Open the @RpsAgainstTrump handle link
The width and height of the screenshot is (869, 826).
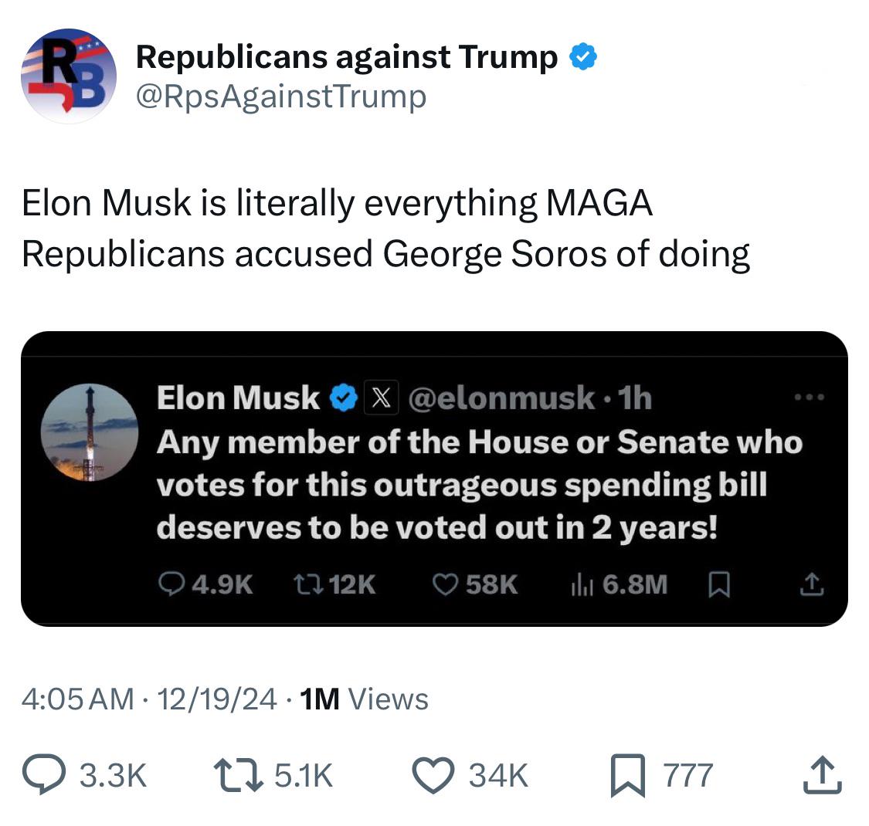281,96
